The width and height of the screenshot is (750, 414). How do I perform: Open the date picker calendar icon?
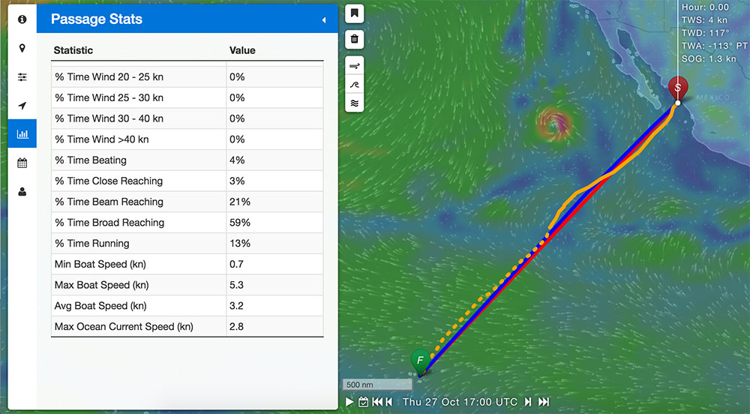click(x=363, y=402)
